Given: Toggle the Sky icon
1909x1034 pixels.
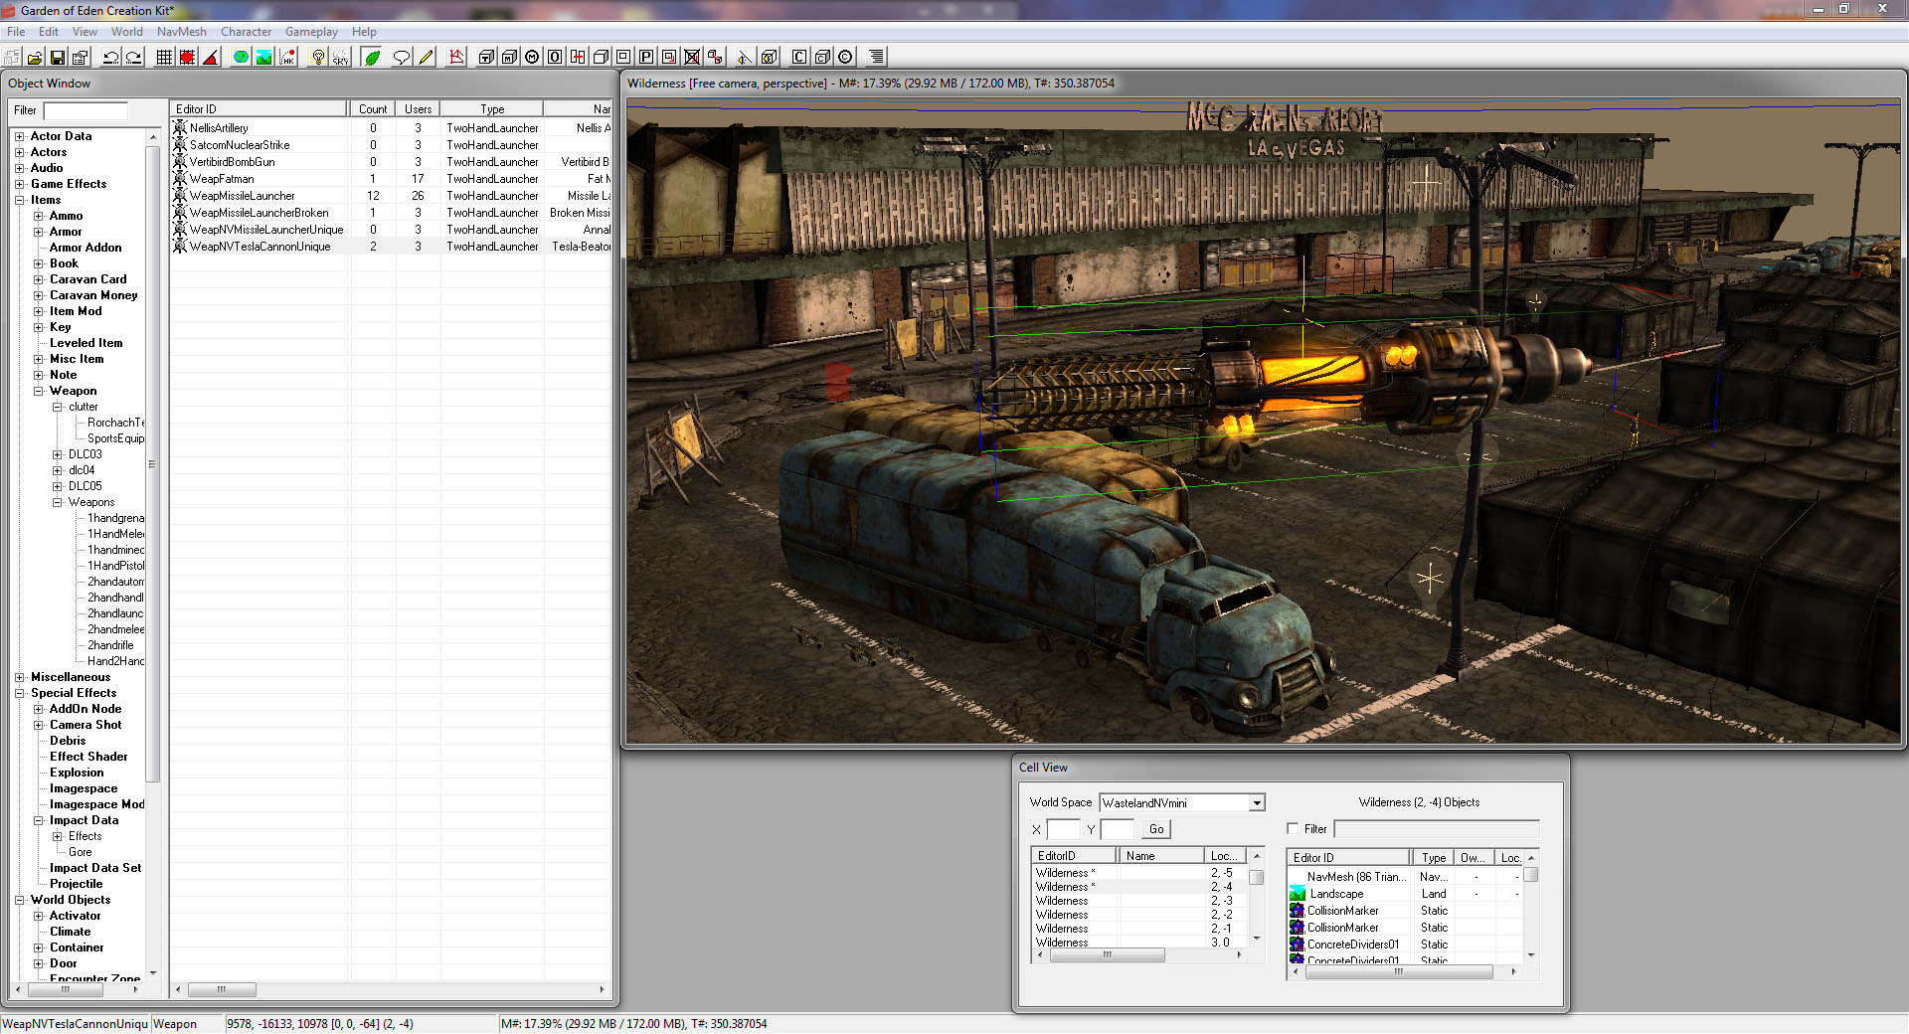Looking at the screenshot, I should 341,57.
